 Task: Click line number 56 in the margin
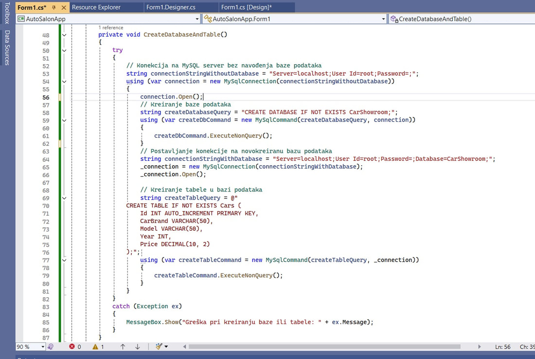(46, 97)
